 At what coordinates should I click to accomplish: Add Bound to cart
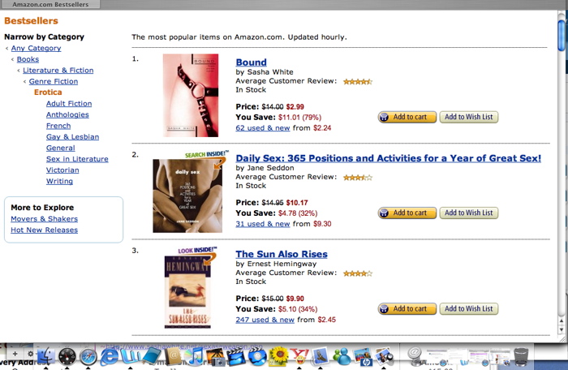407,117
